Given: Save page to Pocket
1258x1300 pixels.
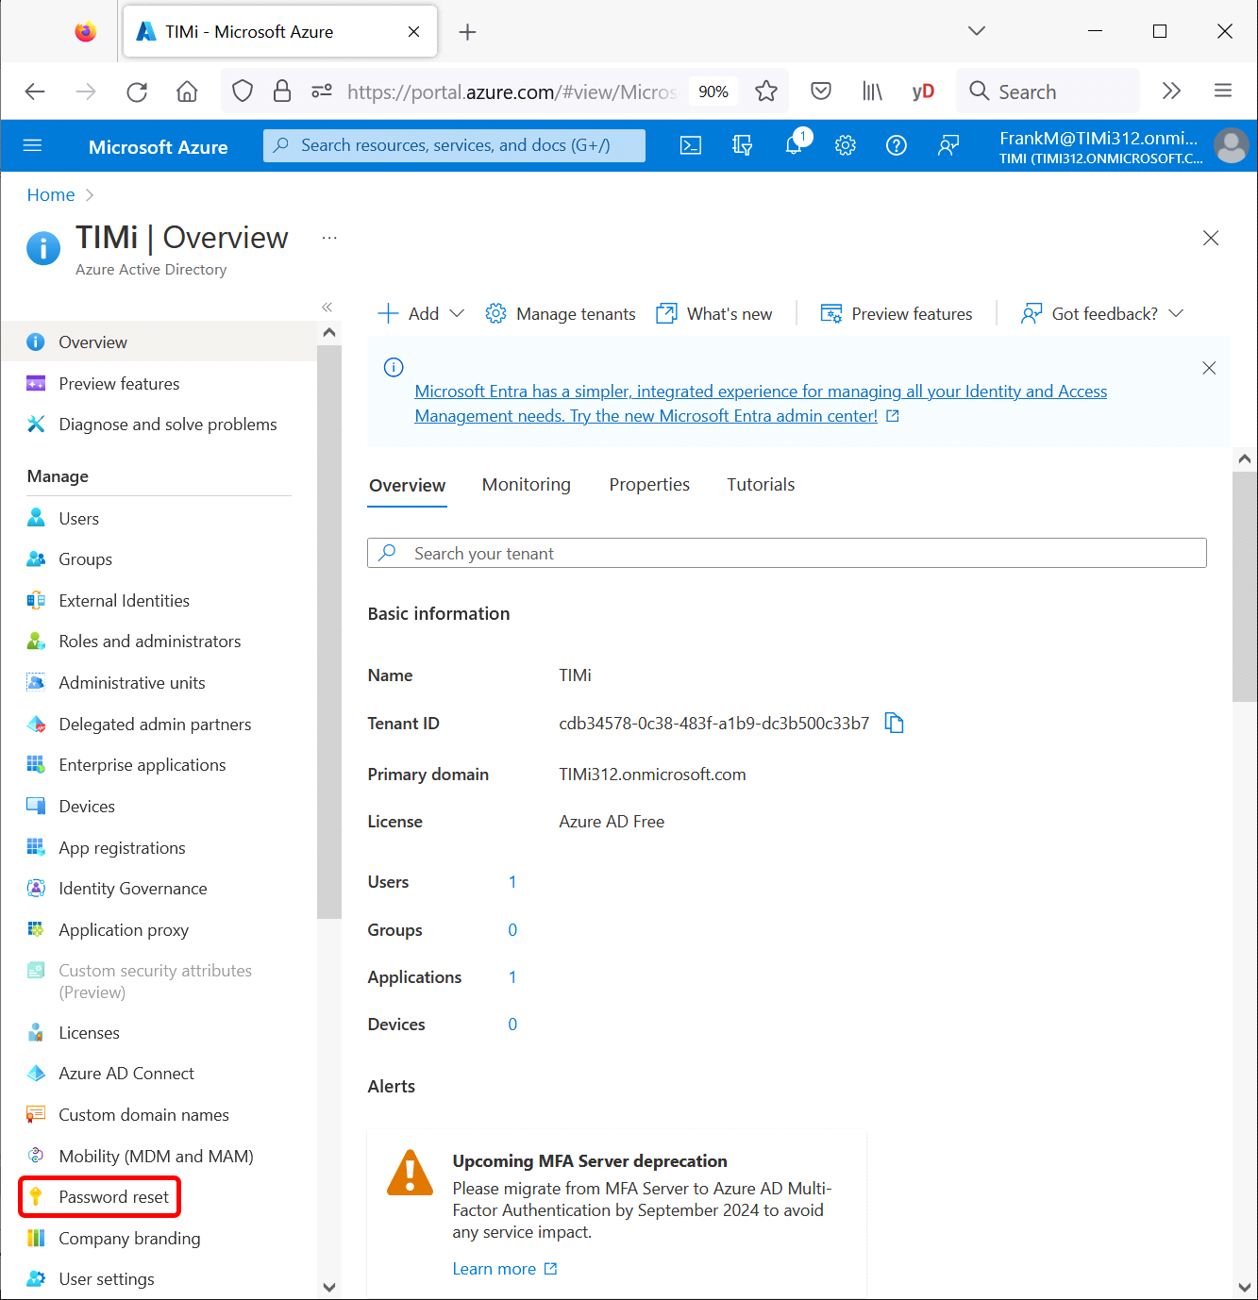Looking at the screenshot, I should pos(821,92).
